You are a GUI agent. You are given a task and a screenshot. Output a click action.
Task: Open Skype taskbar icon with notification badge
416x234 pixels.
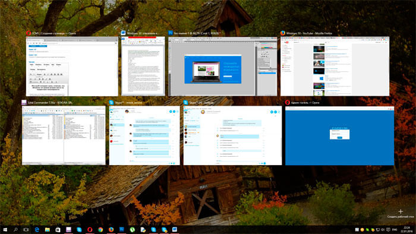coord(164,230)
